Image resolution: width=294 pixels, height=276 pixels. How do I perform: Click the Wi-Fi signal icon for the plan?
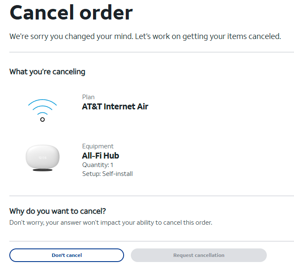pyautogui.click(x=42, y=110)
